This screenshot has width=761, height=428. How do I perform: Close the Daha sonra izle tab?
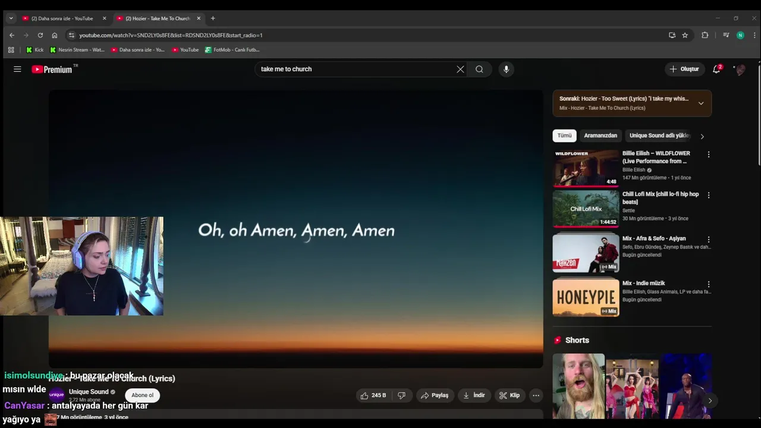tap(104, 18)
